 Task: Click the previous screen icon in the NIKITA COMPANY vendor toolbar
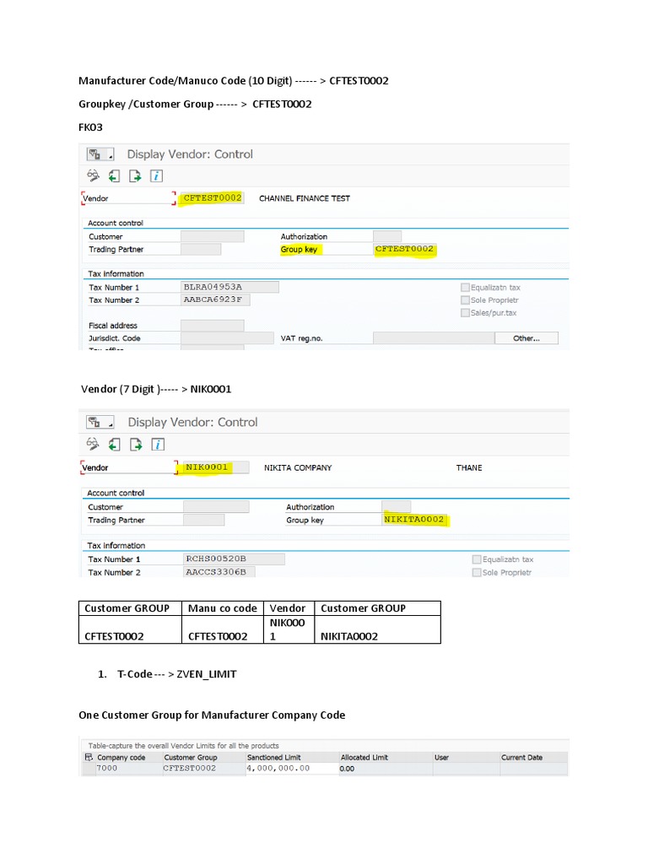[x=114, y=444]
